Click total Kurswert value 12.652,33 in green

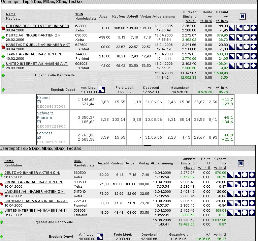click(188, 78)
